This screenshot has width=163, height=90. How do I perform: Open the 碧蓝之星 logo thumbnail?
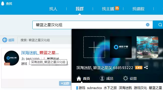tap(121, 47)
